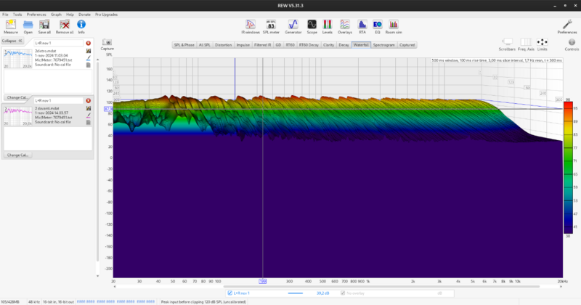Open the EQ window

377,25
